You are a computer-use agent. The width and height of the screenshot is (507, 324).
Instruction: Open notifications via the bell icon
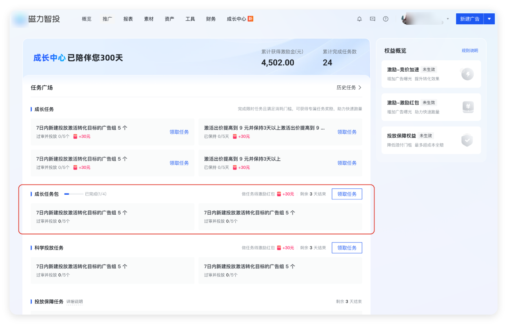click(x=359, y=19)
